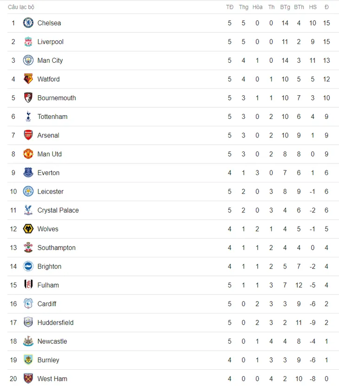Screen dimensions: 339x386
Task: Click the Newcastle club crest icon
Action: point(28,341)
